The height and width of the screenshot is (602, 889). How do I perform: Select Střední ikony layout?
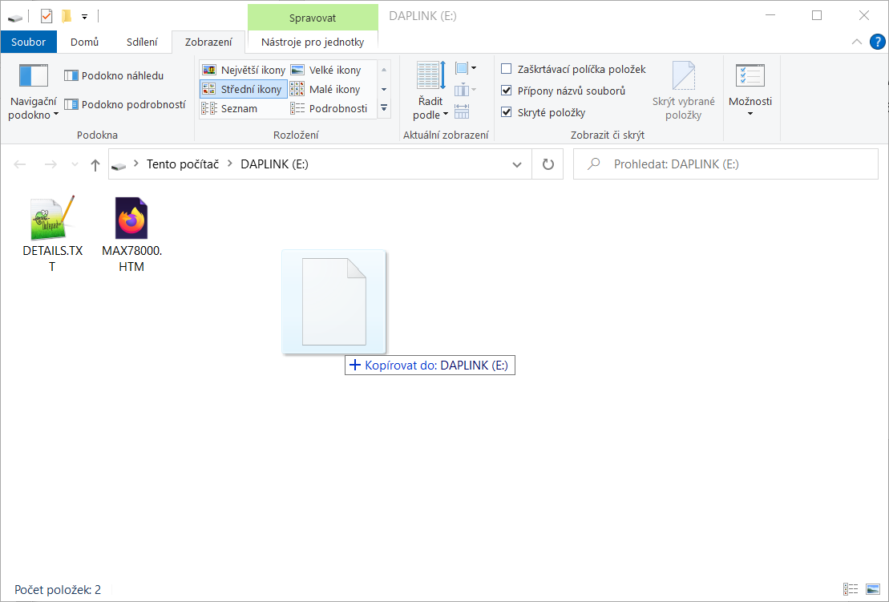coord(244,89)
